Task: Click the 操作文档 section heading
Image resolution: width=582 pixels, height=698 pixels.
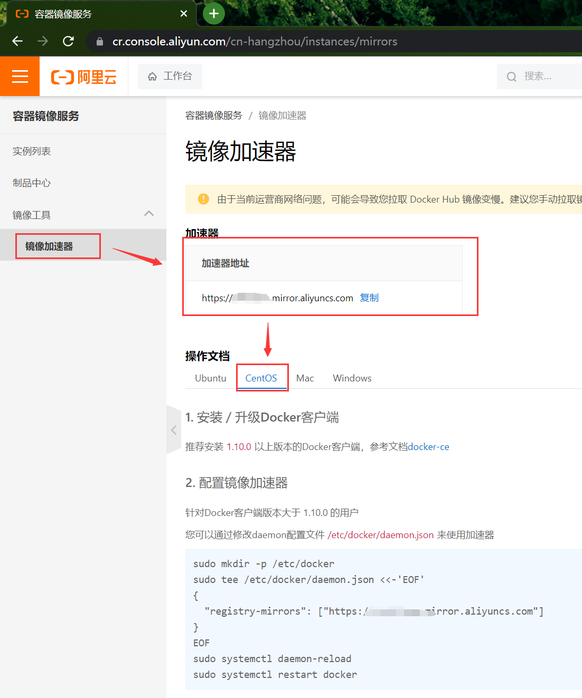Action: tap(208, 356)
